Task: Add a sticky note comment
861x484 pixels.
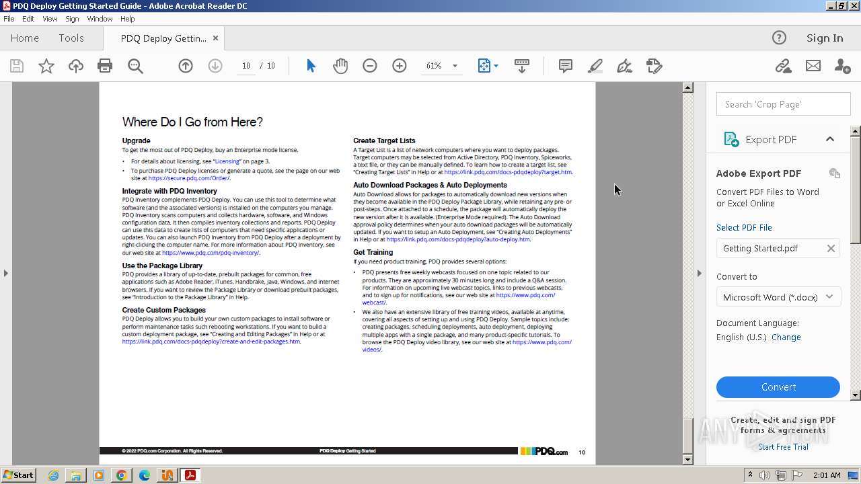Action: 566,66
